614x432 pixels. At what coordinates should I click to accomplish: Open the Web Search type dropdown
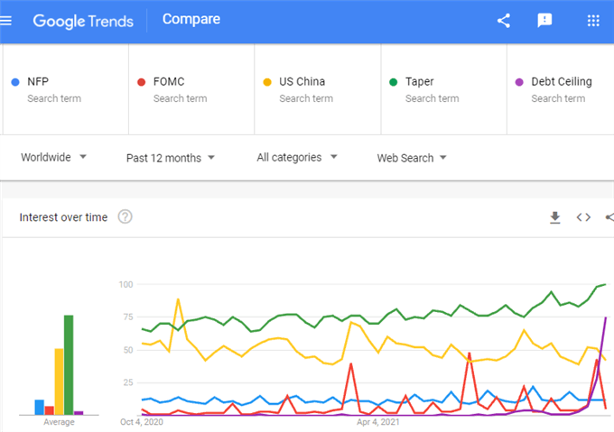point(412,158)
